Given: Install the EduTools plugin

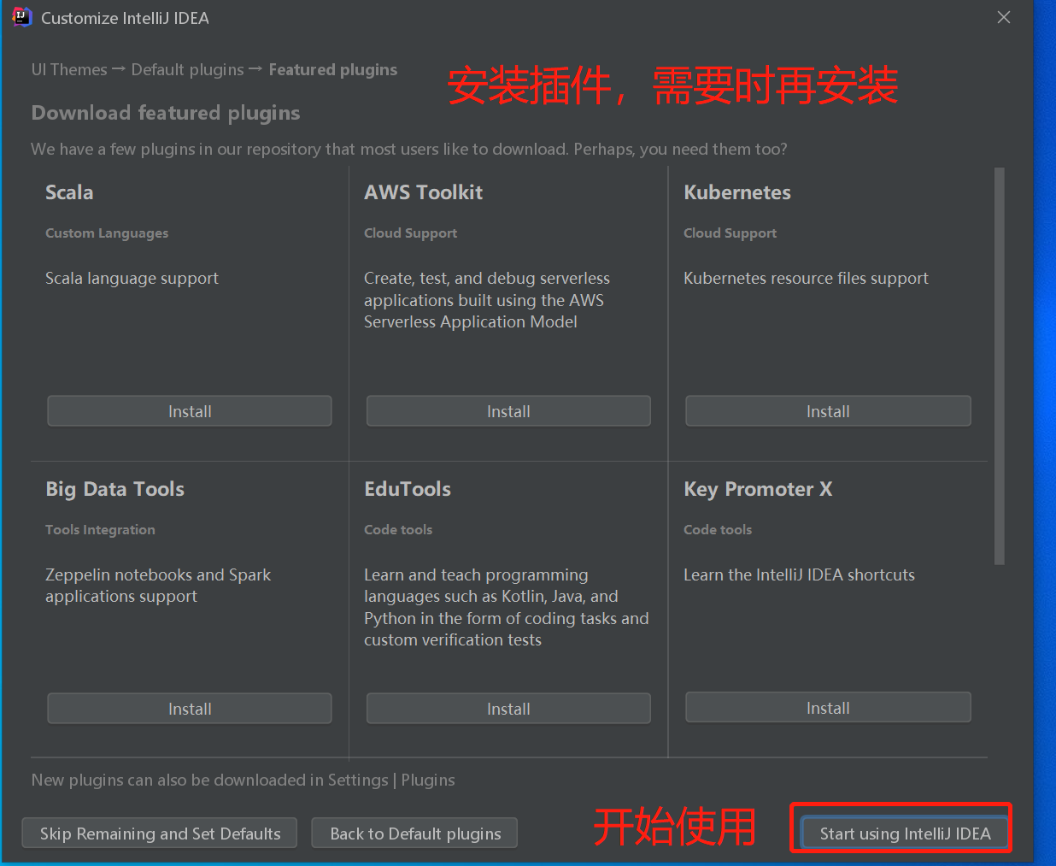Looking at the screenshot, I should coord(508,709).
